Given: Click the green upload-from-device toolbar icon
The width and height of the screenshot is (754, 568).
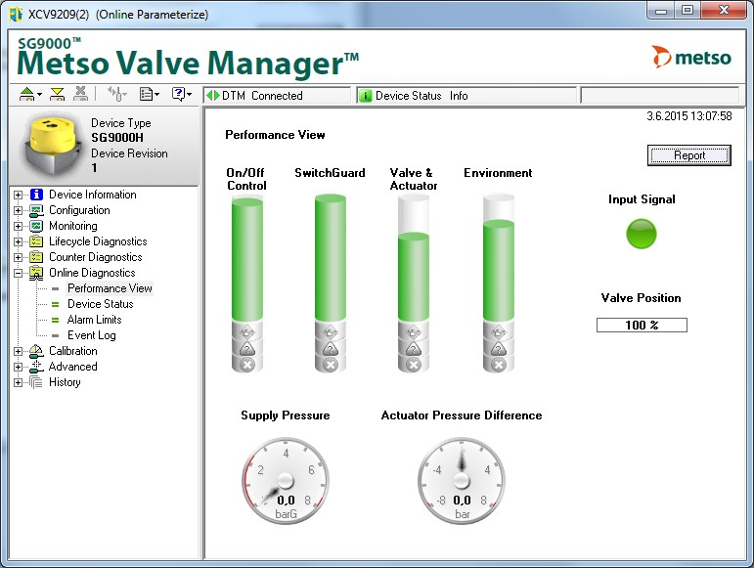Looking at the screenshot, I should coord(27,94).
